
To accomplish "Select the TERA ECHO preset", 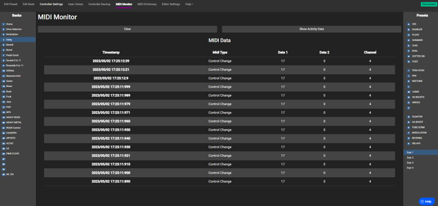I will (x=418, y=70).
